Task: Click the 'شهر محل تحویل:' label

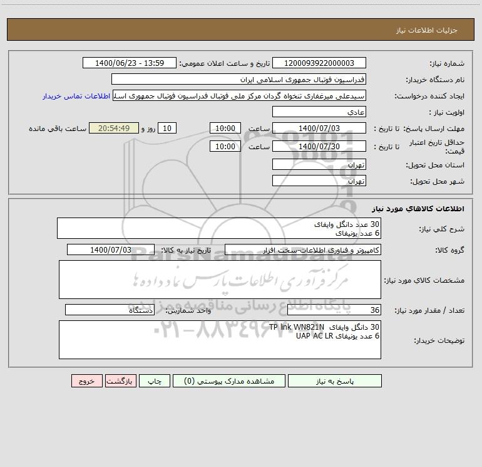Action: (438, 181)
